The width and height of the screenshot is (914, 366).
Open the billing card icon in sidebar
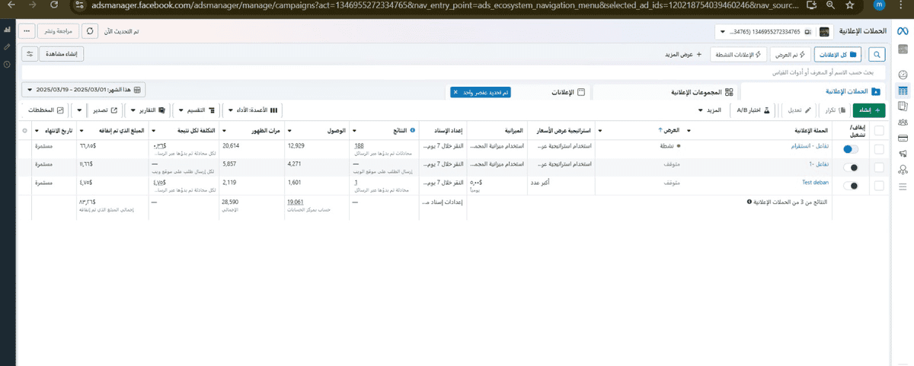coord(903,138)
